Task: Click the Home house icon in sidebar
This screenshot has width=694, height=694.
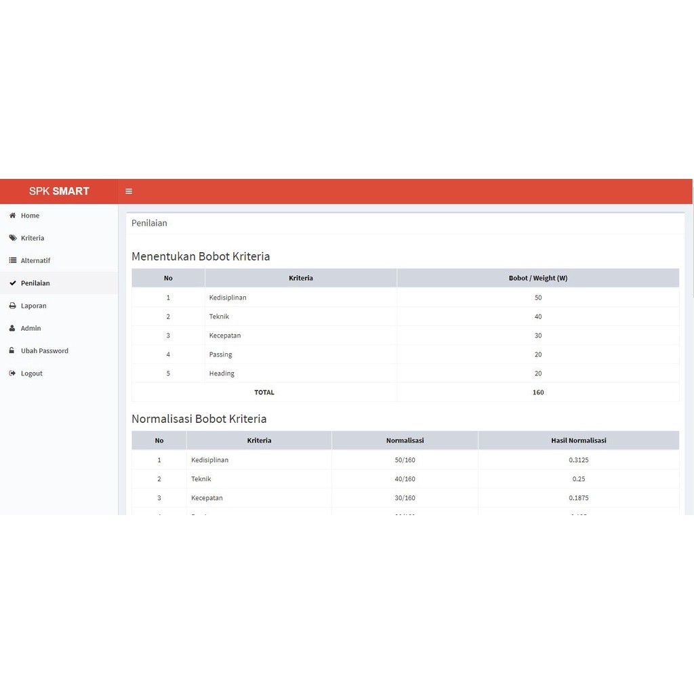Action: click(x=12, y=216)
